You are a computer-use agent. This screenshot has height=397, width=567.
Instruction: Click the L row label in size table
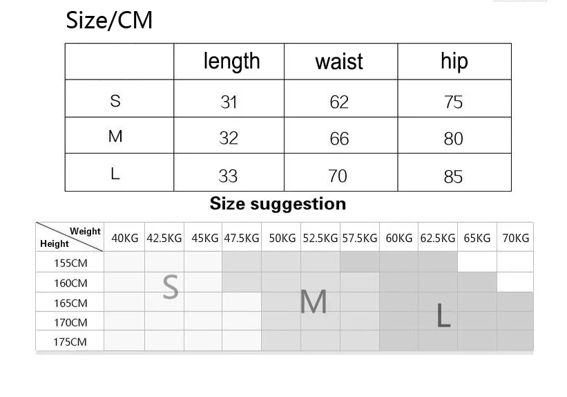115,174
